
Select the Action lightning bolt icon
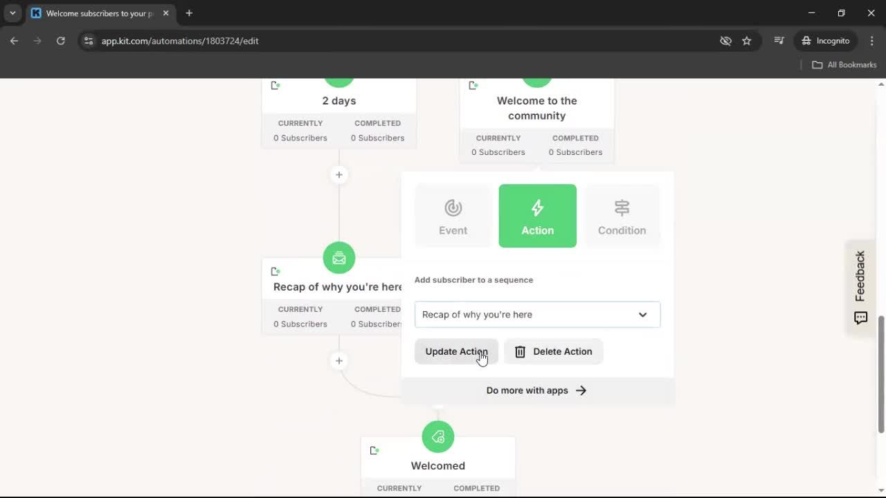(537, 207)
